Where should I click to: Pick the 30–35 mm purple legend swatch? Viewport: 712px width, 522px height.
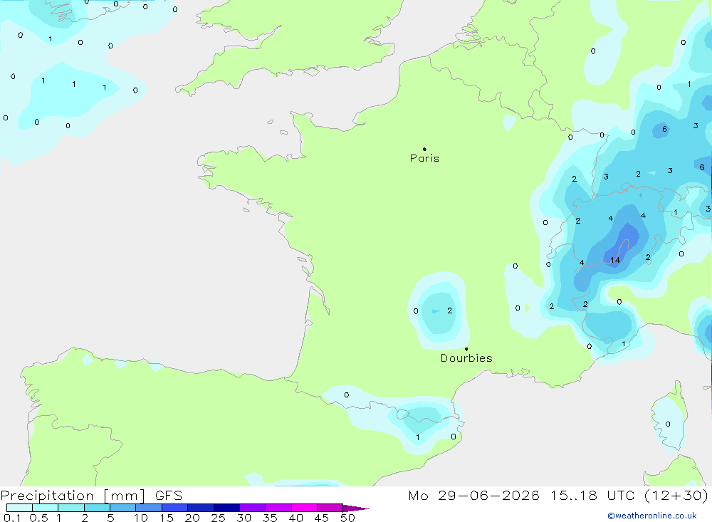pyautogui.click(x=253, y=508)
